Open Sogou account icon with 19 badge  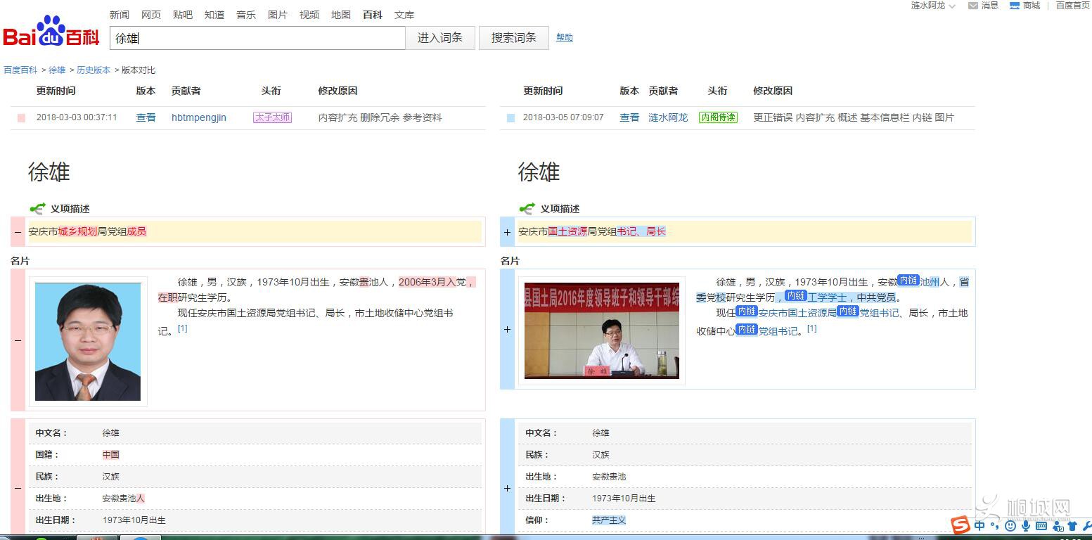point(1057,525)
